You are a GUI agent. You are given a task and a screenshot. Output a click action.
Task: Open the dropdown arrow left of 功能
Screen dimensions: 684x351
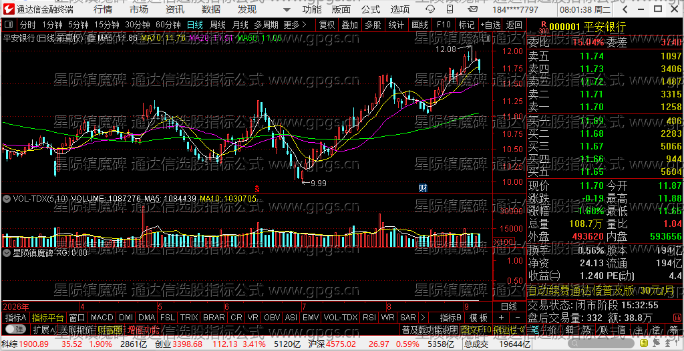[x=287, y=9]
